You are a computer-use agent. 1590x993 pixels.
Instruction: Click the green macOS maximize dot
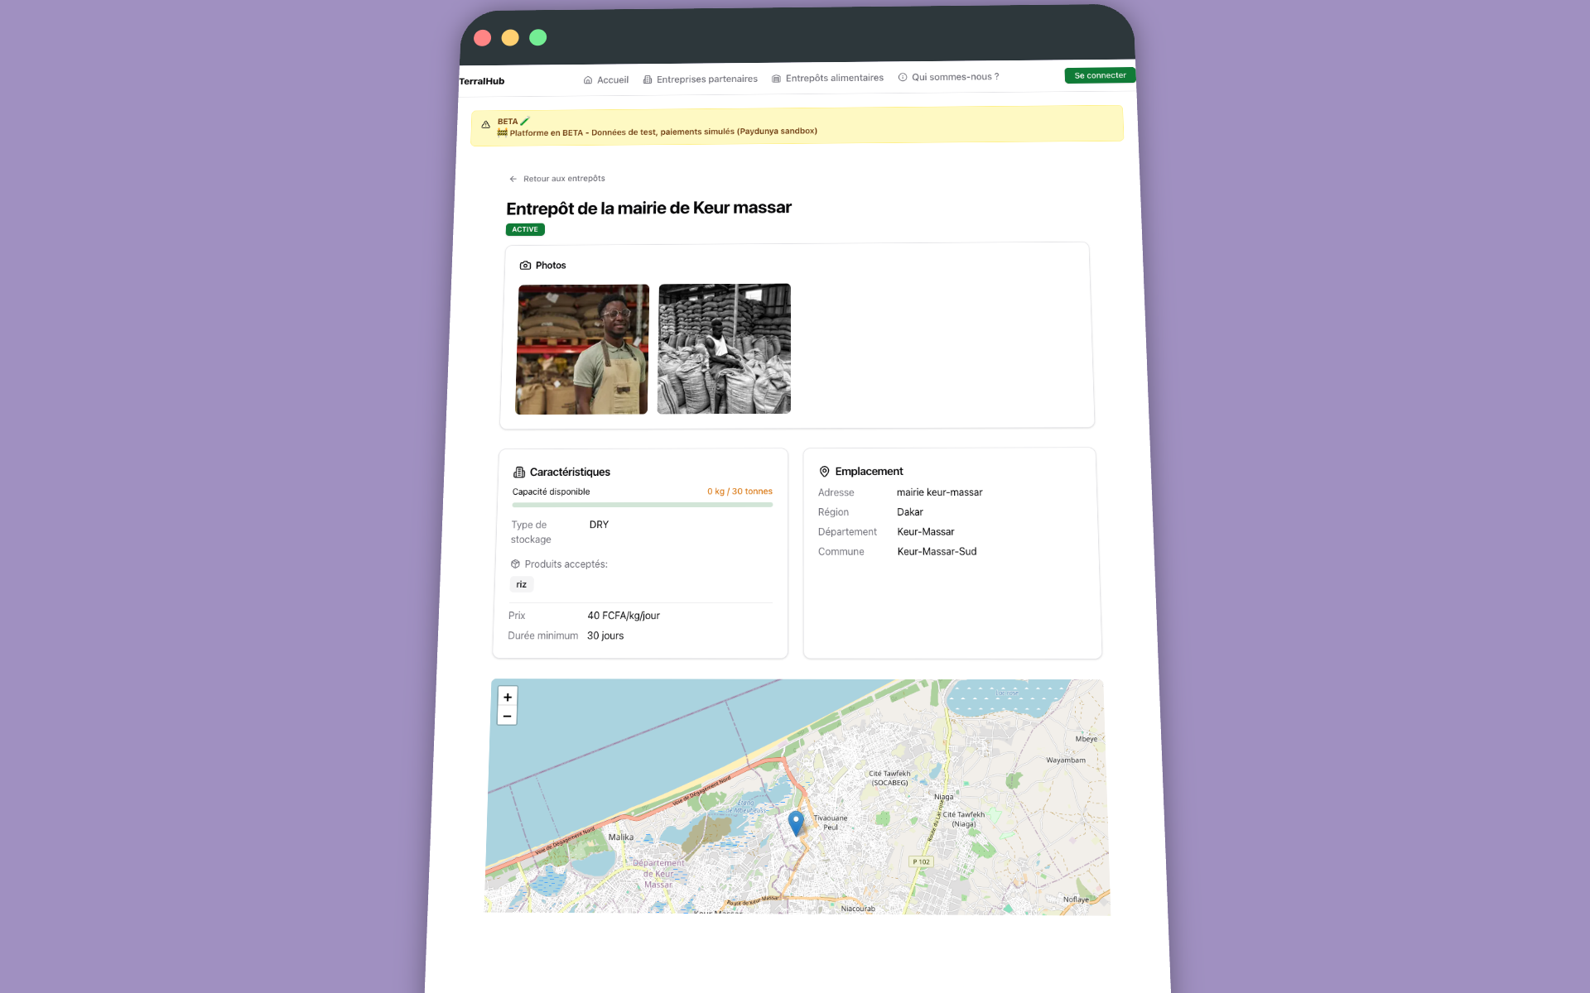click(x=538, y=37)
